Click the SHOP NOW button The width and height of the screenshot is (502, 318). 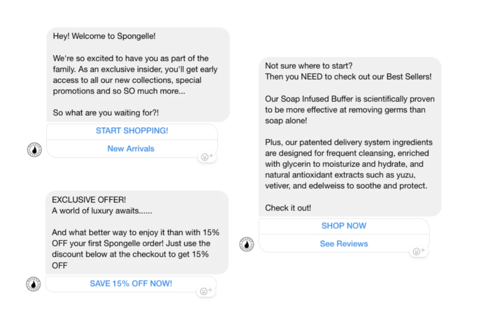(344, 226)
